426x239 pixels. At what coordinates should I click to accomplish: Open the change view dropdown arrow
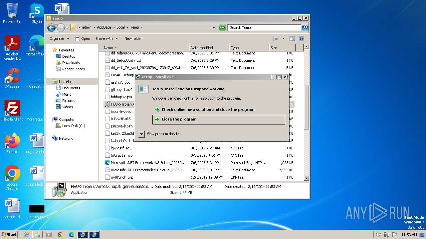point(283,39)
